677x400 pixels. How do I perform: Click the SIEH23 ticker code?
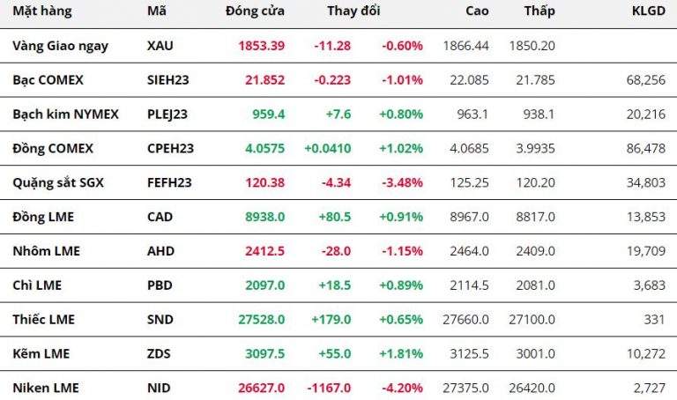[168, 79]
